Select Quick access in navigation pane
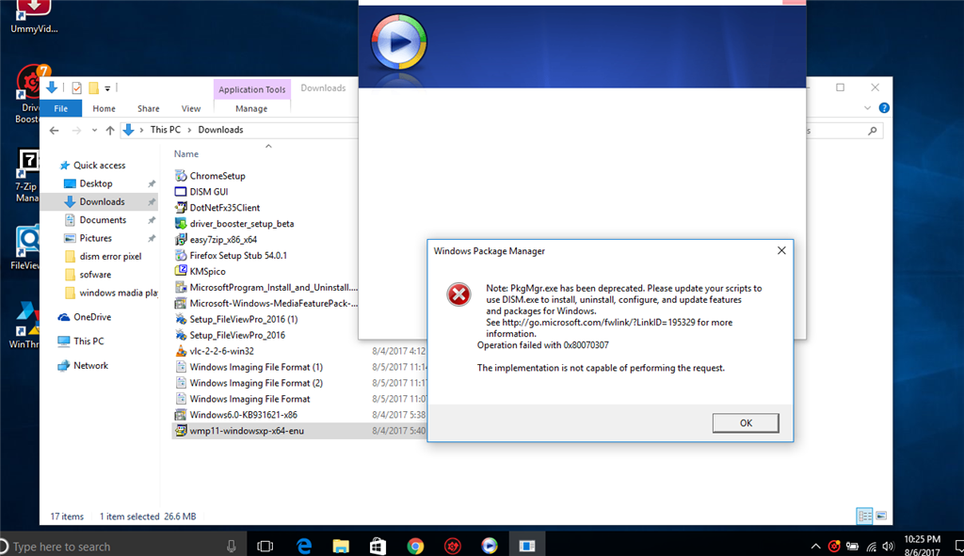 pos(99,166)
